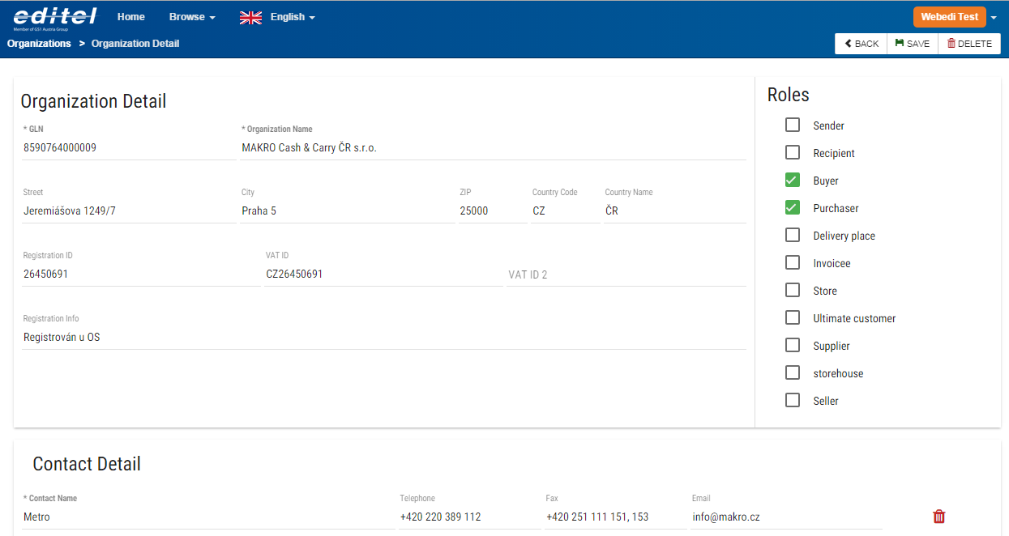
Task: Edit the Registration Info field
Action: (x=384, y=338)
